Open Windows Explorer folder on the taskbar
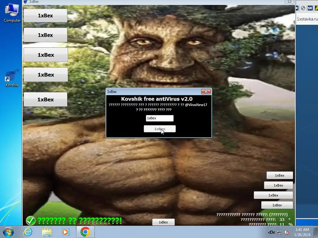 coord(47,232)
